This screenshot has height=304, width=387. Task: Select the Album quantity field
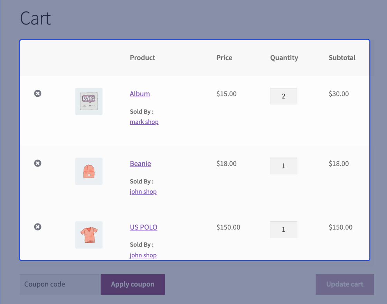point(283,96)
